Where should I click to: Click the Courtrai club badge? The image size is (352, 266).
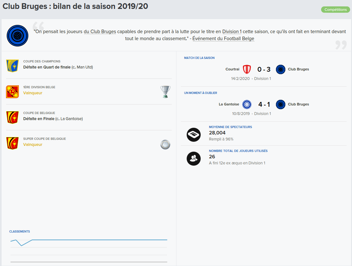(247, 69)
